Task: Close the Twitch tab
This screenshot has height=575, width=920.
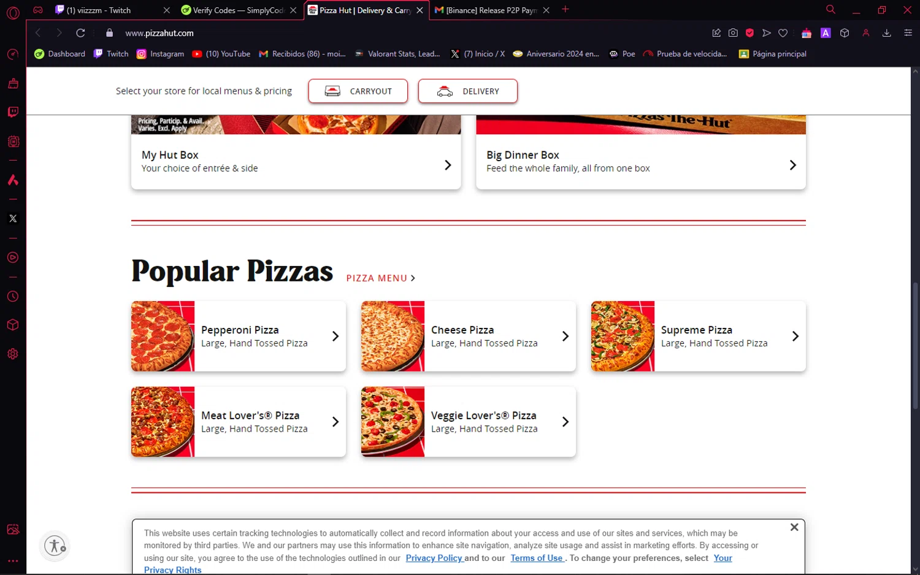Action: tap(166, 10)
